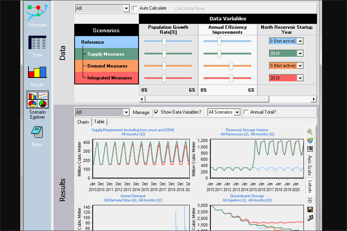Select the Scenario Explorer icon
The height and width of the screenshot is (231, 347).
(x=37, y=100)
